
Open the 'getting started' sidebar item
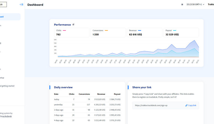(7, 86)
